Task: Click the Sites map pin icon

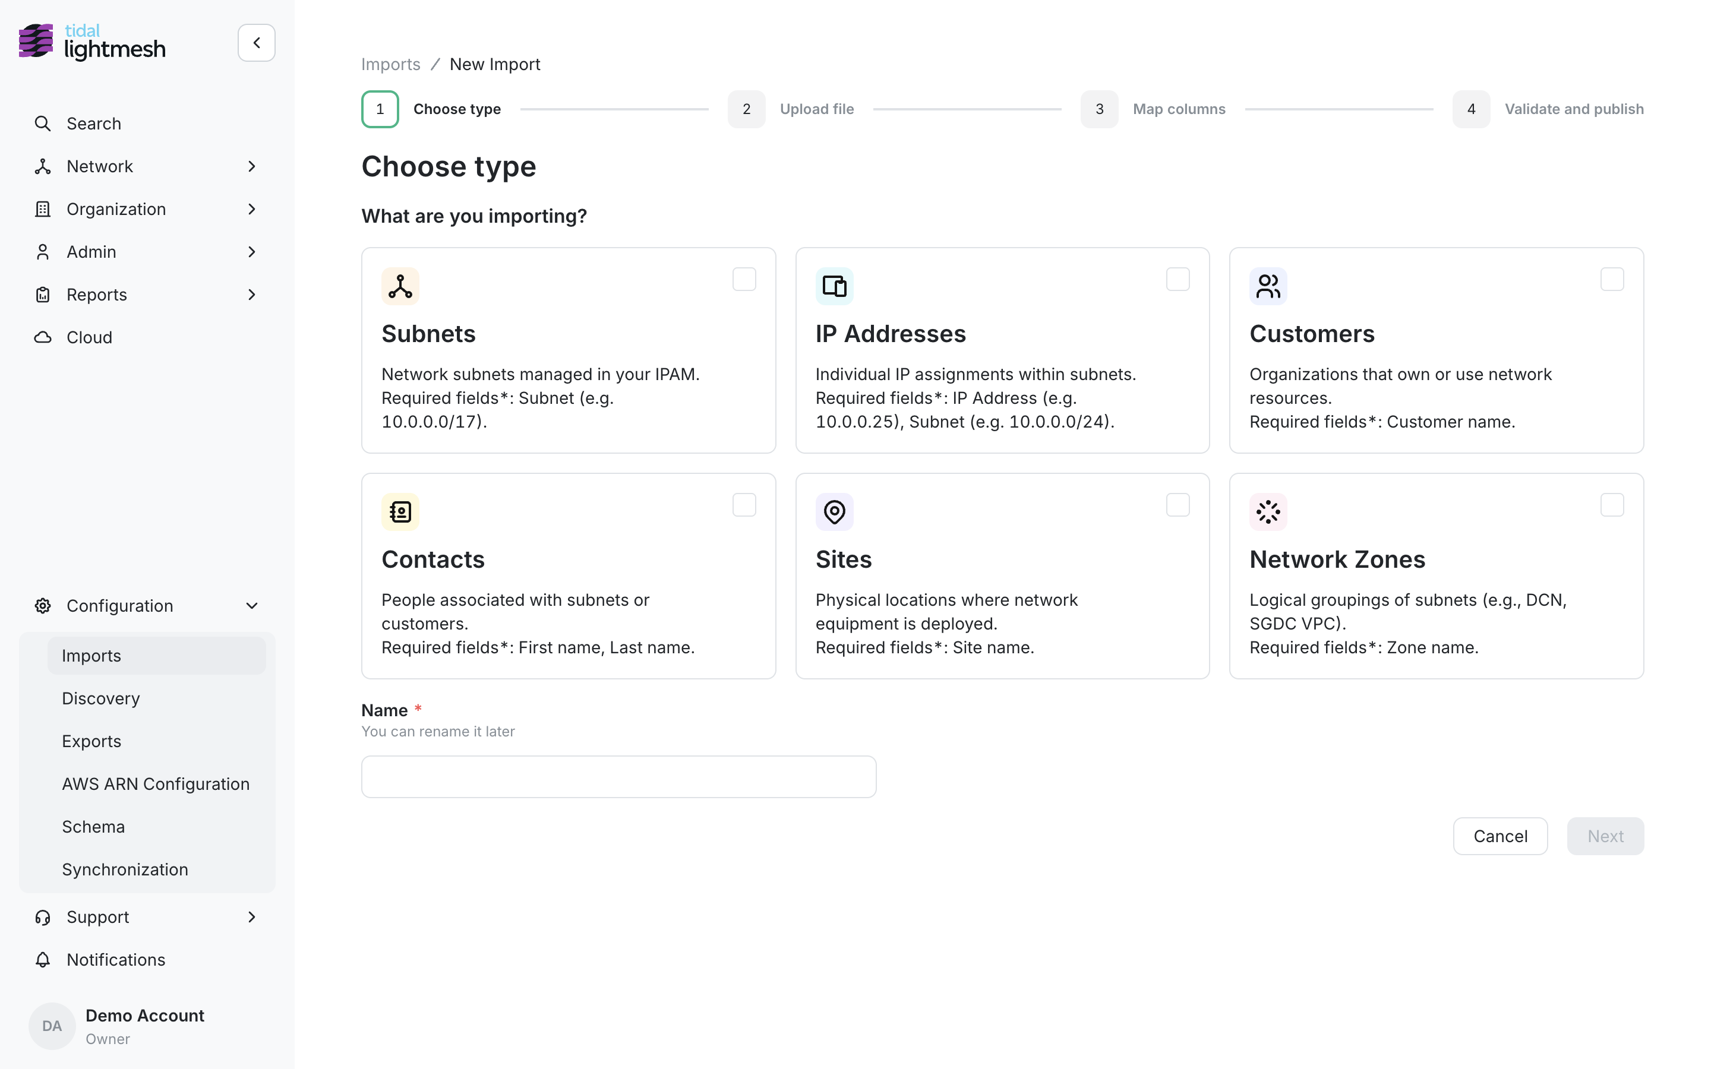Action: tap(834, 512)
